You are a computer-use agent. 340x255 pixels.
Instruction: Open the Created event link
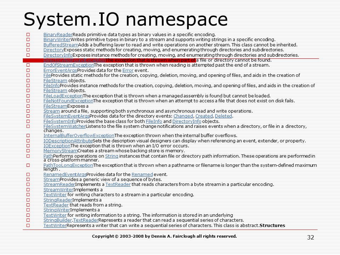point(204,116)
